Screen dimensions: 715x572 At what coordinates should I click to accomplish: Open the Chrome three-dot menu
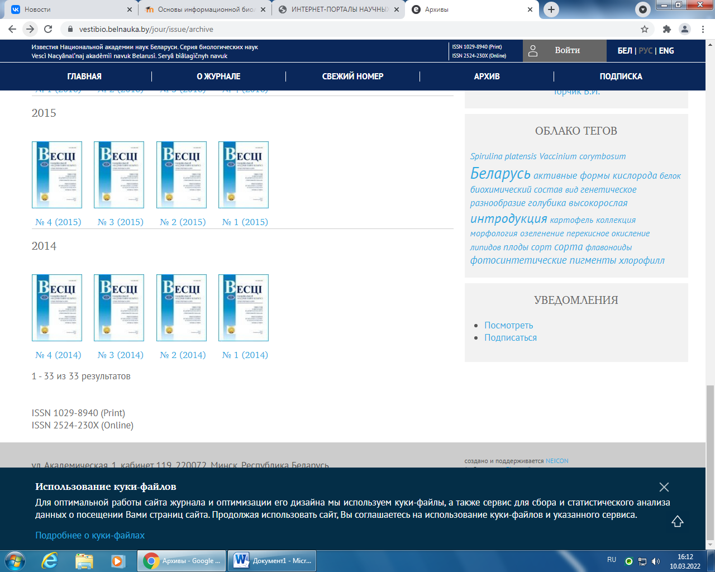tap(702, 29)
